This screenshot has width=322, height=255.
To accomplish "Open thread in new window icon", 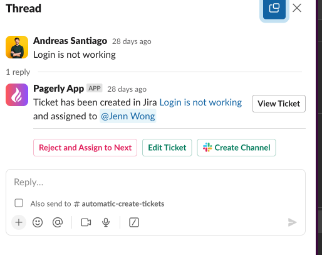I will pos(274,8).
